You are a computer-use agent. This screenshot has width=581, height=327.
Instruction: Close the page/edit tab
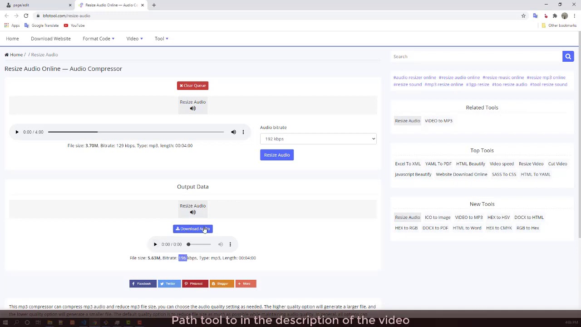tap(70, 5)
